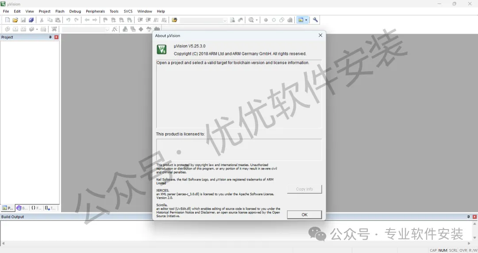The width and height of the screenshot is (478, 253).
Task: Open Options for Target wand icon
Action: point(115,29)
